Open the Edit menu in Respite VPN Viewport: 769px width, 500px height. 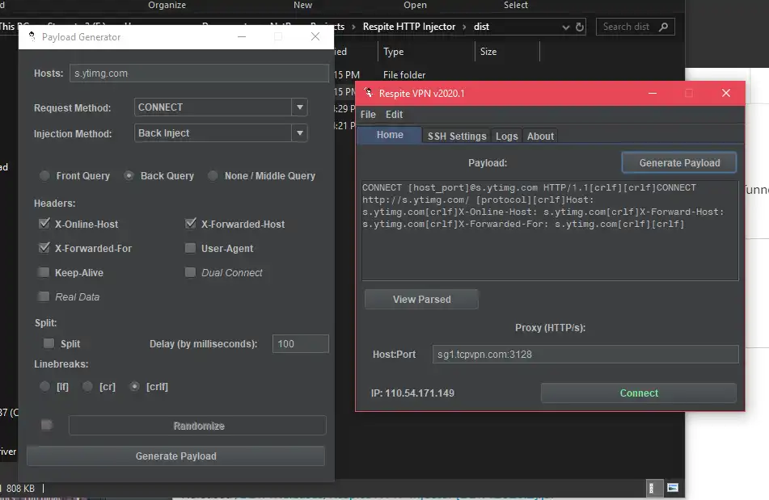click(394, 115)
